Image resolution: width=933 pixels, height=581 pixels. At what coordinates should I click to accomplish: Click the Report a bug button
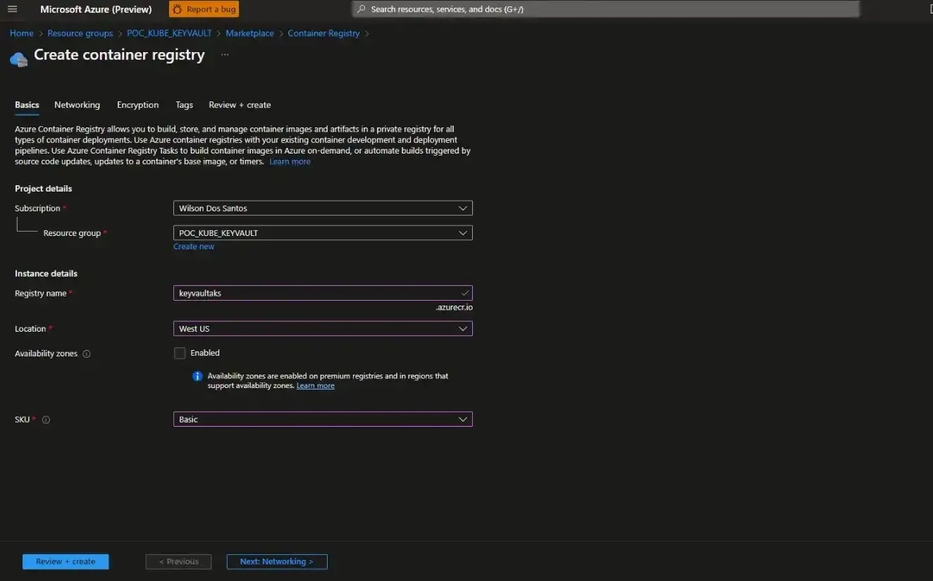coord(204,9)
